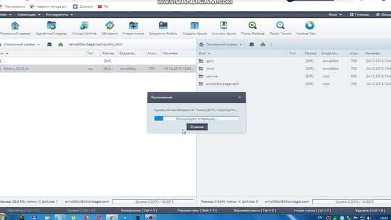This screenshot has width=391, height=220.
Task: Open the Поиск Файлов search icon
Action: (252, 26)
